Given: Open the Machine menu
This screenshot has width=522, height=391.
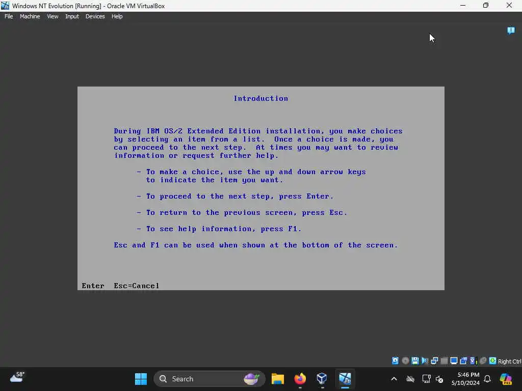Looking at the screenshot, I should pos(30,16).
